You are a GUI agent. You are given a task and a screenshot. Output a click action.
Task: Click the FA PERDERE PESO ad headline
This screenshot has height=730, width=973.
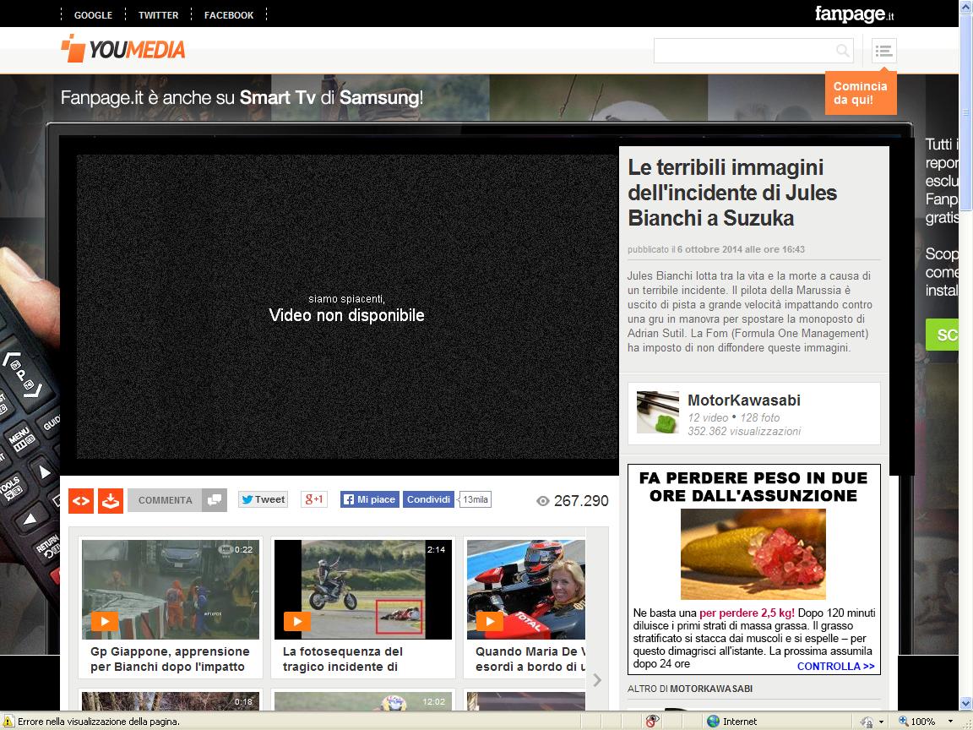point(753,487)
